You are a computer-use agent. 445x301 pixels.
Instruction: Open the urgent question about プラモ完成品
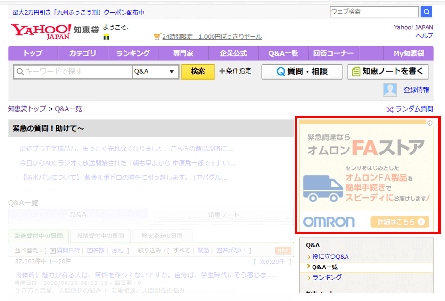(x=126, y=149)
